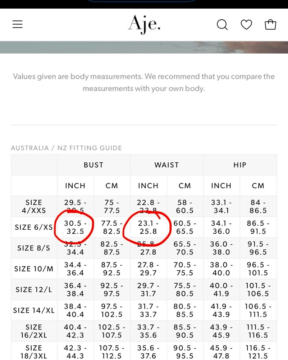Click the SIZE 8/S row label
This screenshot has height=360, width=288.
tap(34, 248)
